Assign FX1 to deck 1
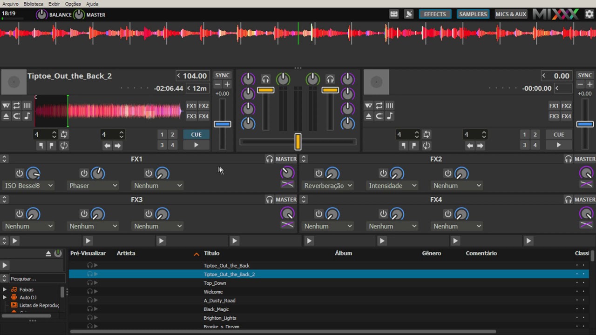596x335 pixels. [x=191, y=106]
